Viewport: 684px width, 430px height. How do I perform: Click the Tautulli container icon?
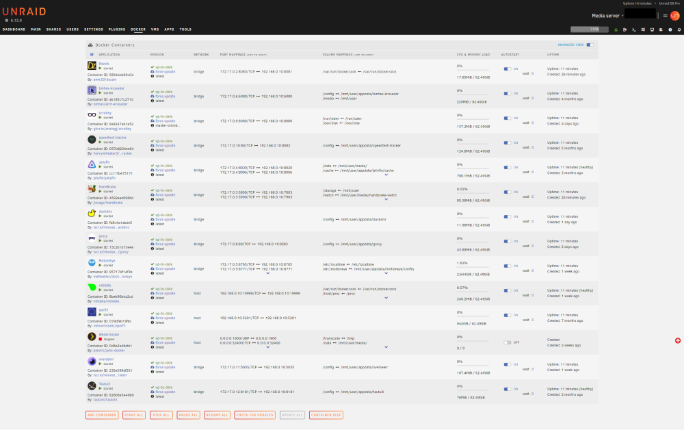(92, 386)
